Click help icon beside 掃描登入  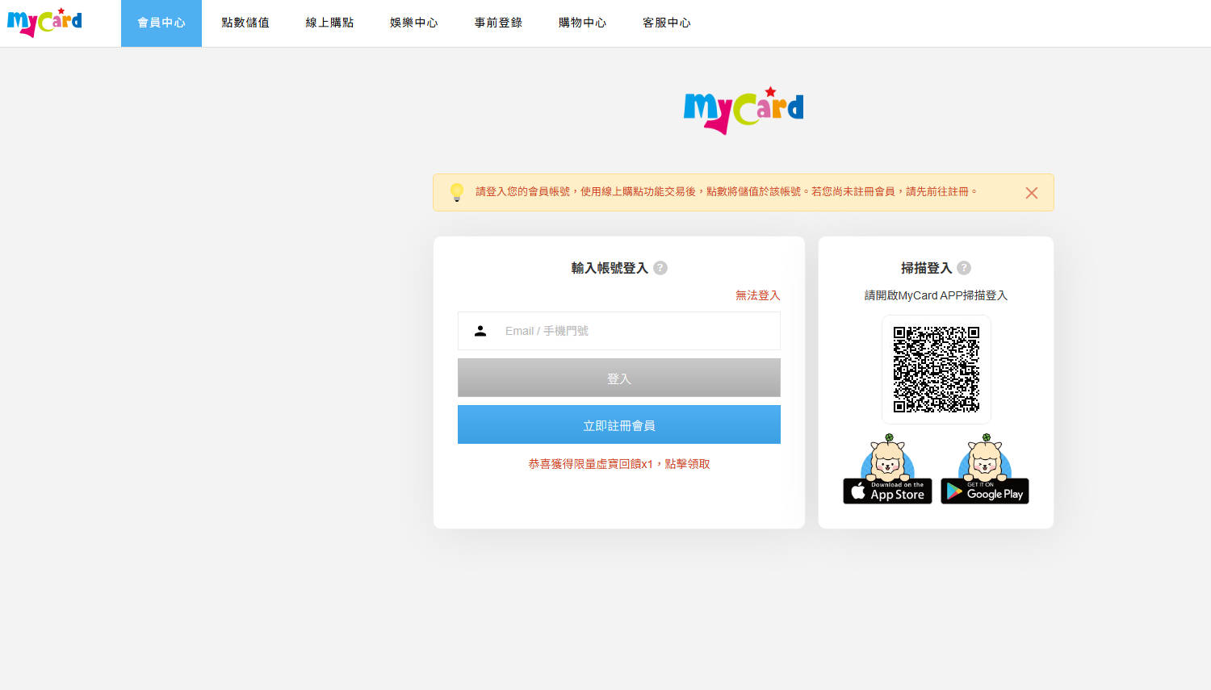pos(964,268)
